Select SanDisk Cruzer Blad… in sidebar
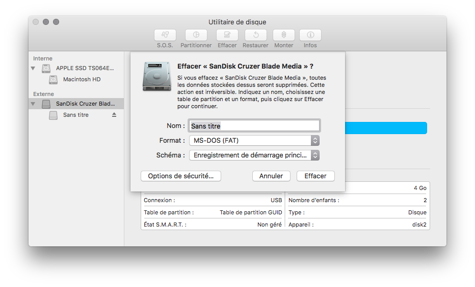The image size is (475, 287). [76, 104]
